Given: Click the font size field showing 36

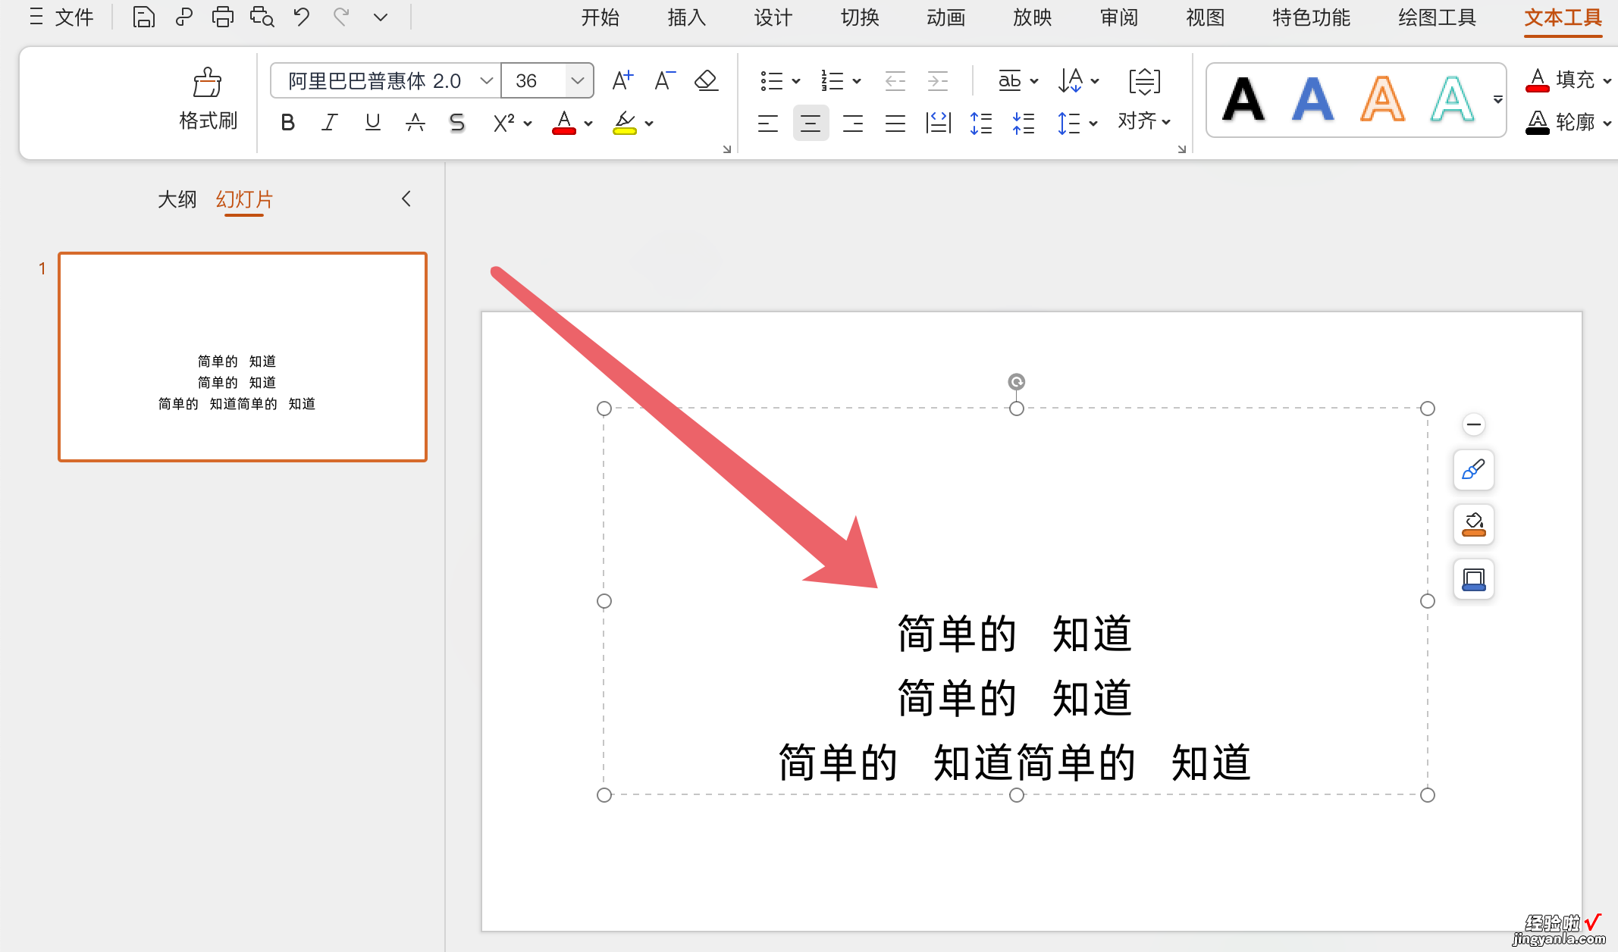Looking at the screenshot, I should pyautogui.click(x=533, y=80).
